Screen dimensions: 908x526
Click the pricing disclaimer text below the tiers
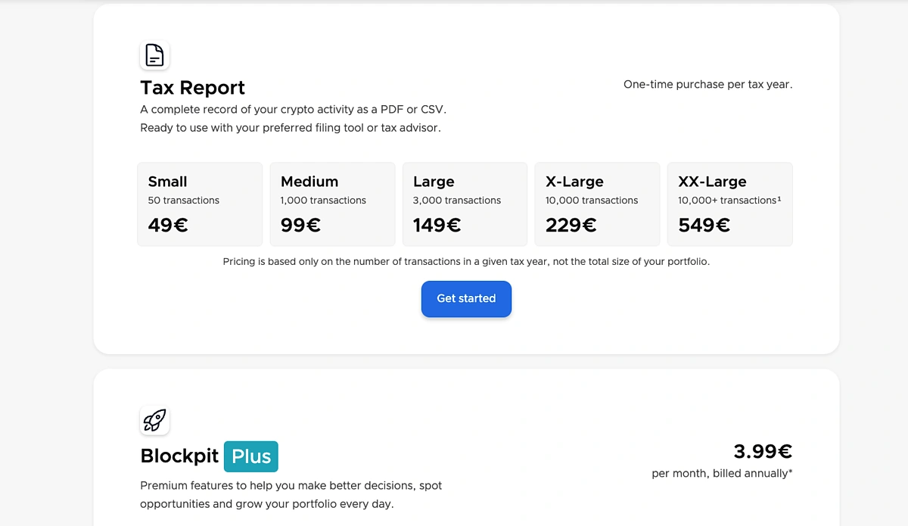(466, 261)
